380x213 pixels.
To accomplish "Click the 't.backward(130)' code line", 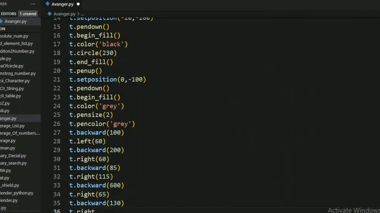I will [x=97, y=203].
